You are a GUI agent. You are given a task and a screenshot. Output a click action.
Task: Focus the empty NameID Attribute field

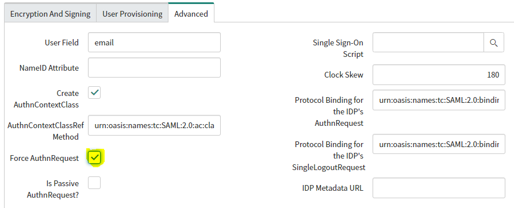pos(154,68)
